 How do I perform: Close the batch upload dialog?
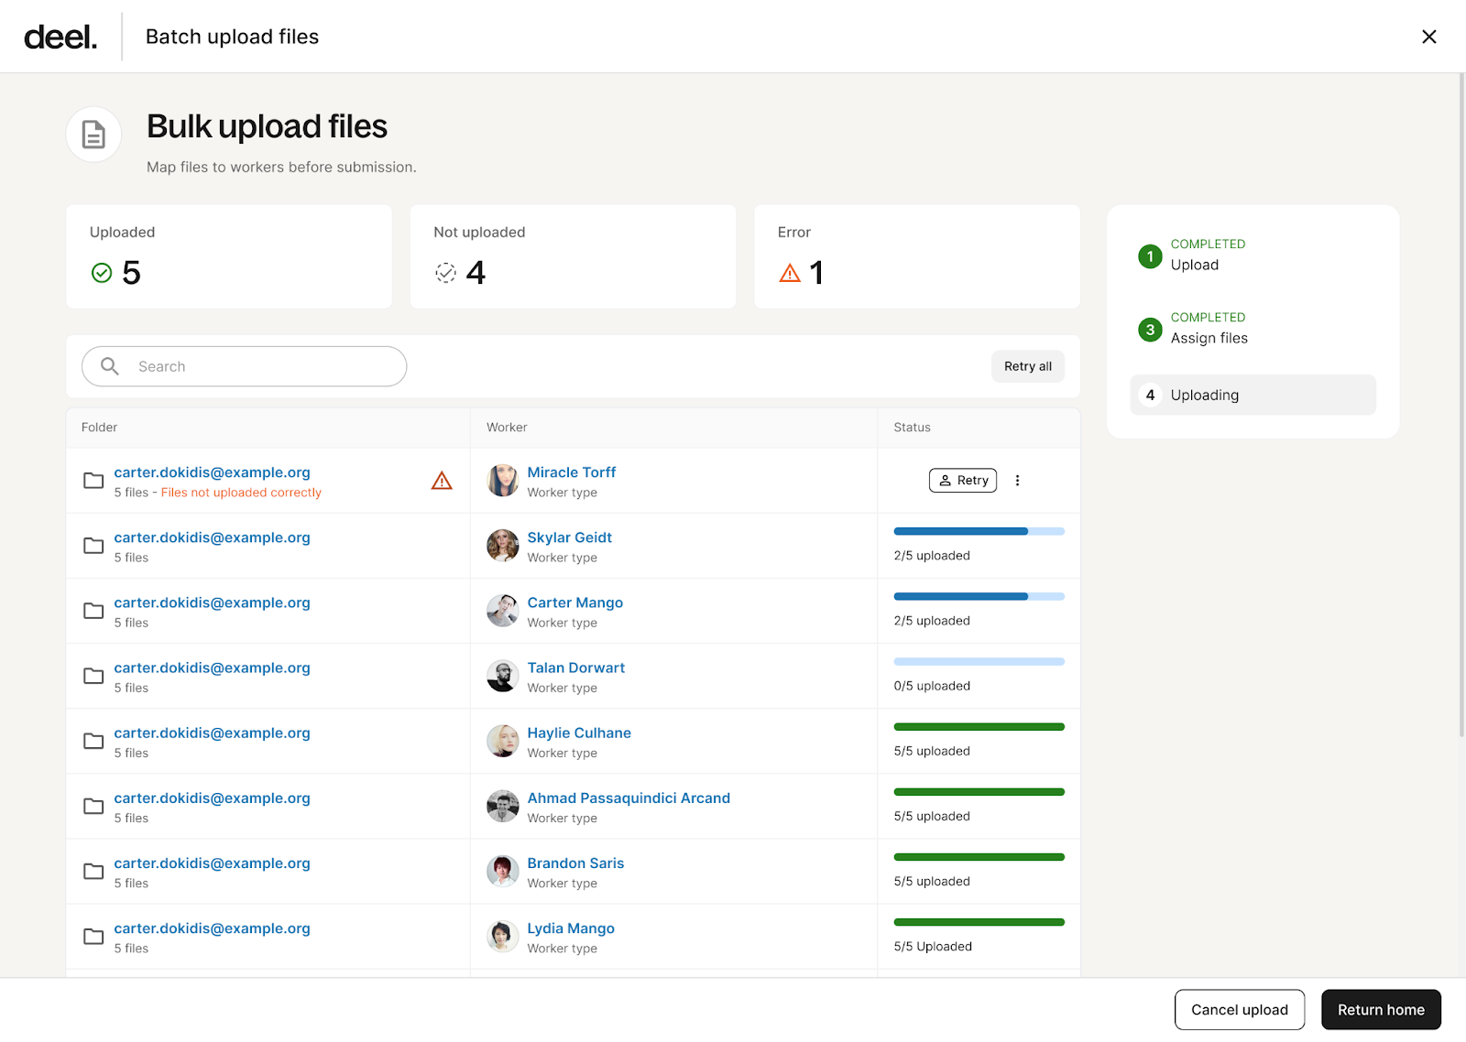tap(1428, 37)
